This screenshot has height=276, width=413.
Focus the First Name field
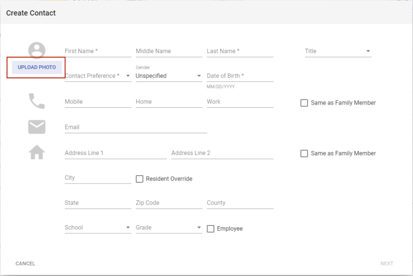click(x=98, y=51)
